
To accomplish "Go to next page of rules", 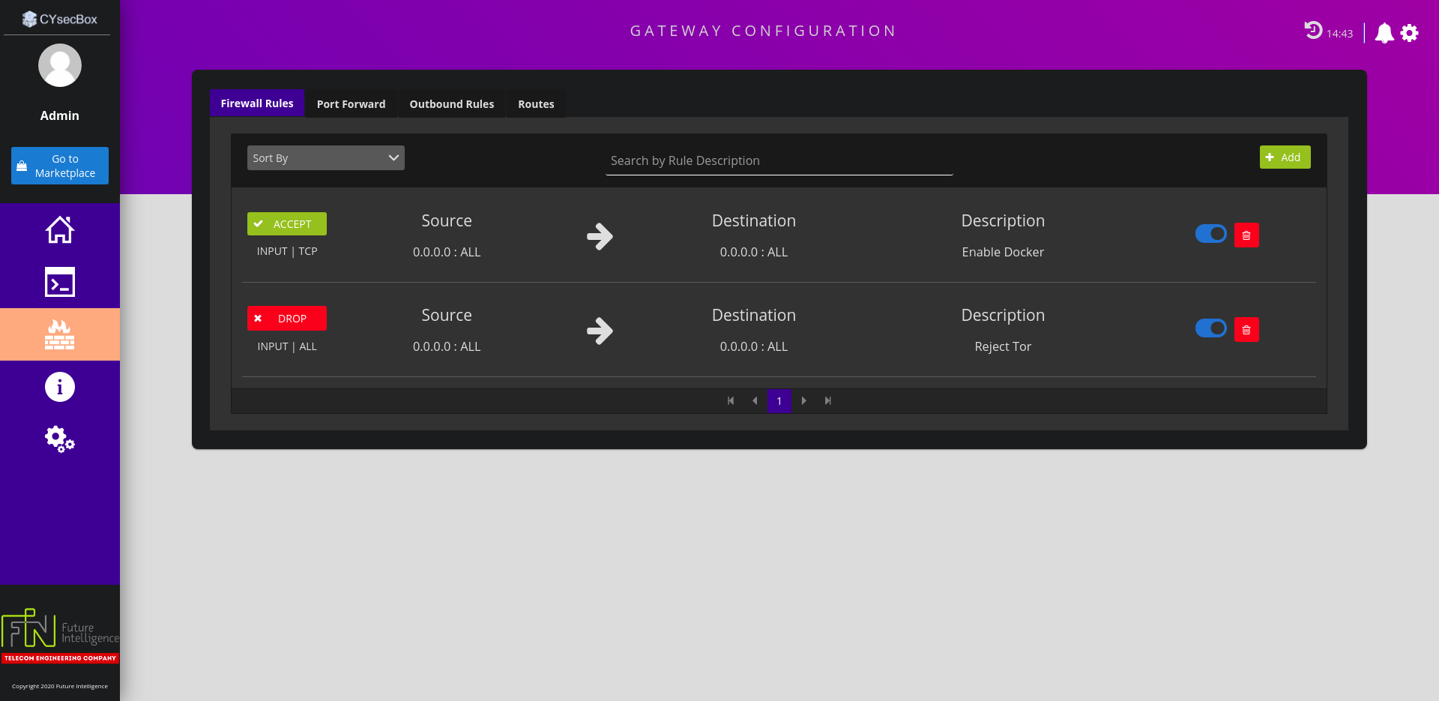I will pos(804,401).
